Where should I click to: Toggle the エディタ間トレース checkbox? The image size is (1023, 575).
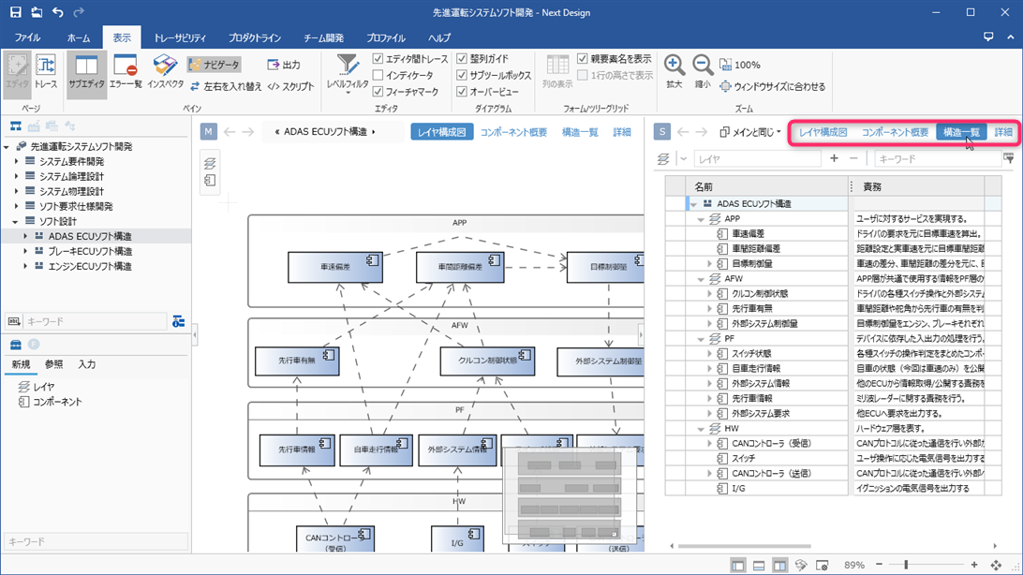[x=378, y=59]
